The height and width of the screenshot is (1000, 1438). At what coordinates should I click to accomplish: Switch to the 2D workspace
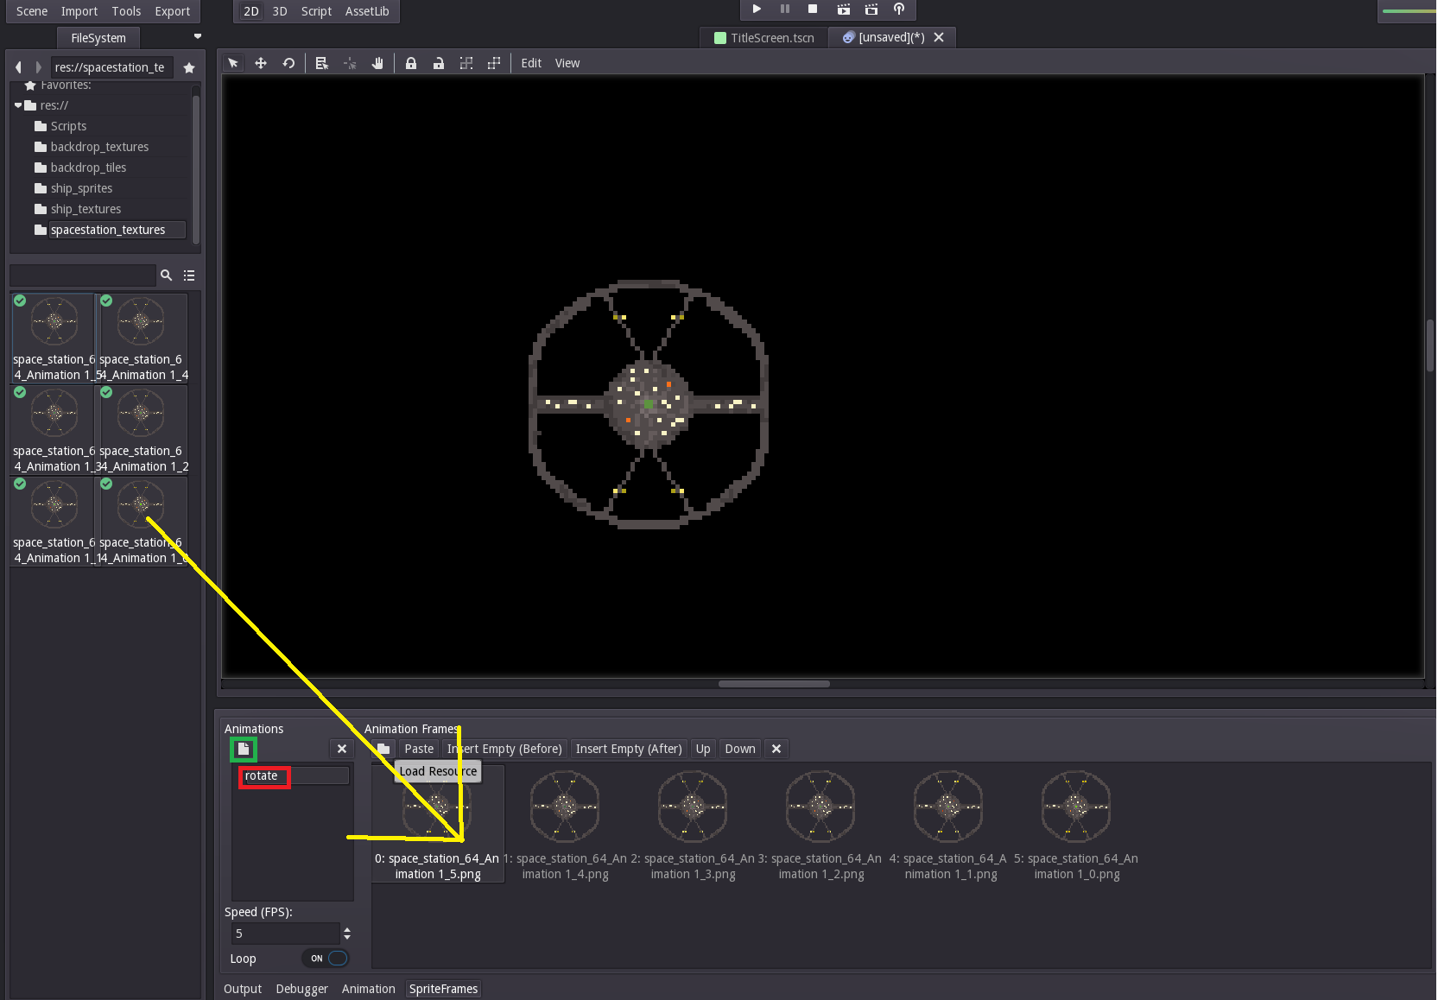pos(251,11)
